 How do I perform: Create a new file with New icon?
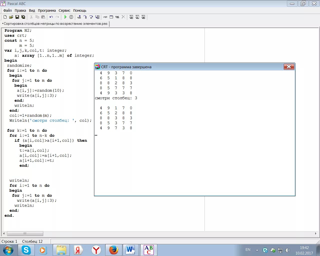pyautogui.click(x=5, y=17)
